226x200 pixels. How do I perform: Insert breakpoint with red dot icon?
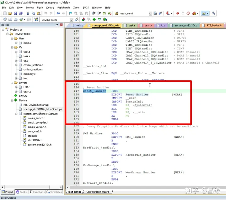pos(178,13)
